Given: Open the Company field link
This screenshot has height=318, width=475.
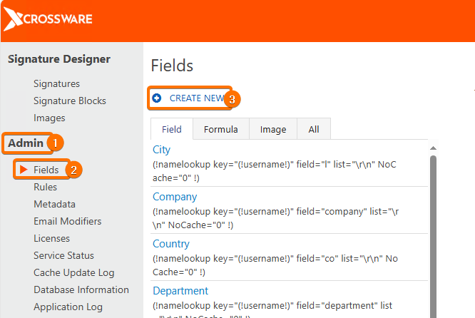Looking at the screenshot, I should tap(175, 197).
